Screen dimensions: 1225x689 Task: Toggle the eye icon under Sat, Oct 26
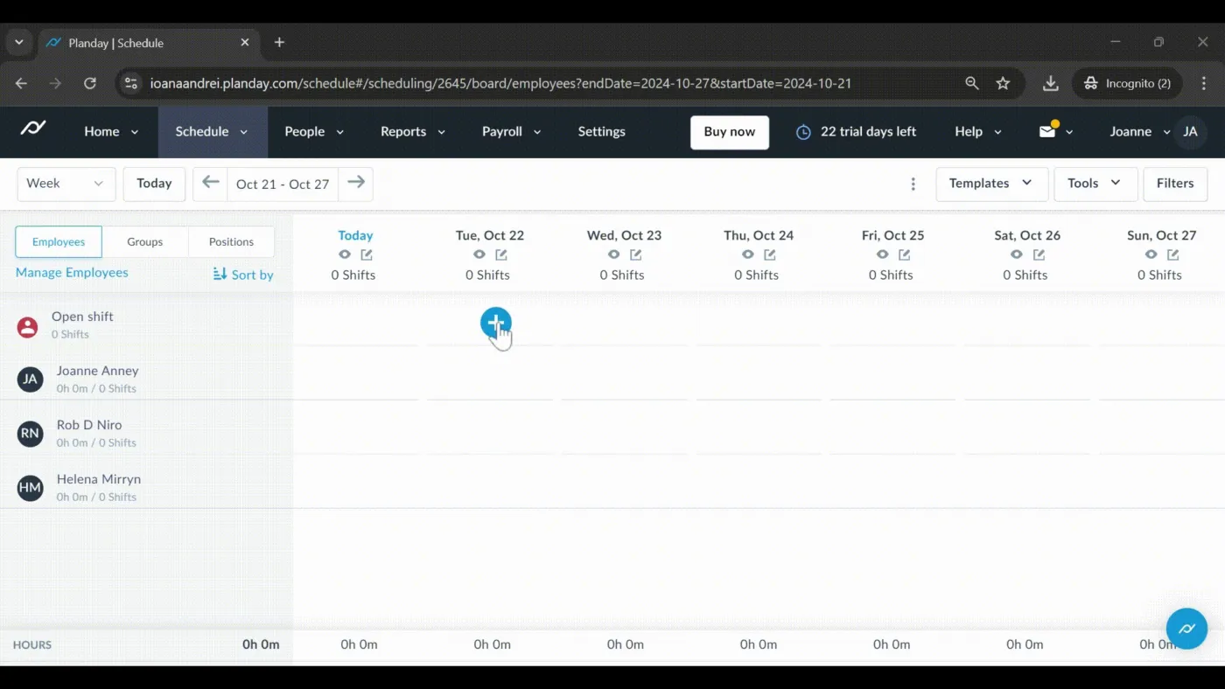click(1016, 254)
